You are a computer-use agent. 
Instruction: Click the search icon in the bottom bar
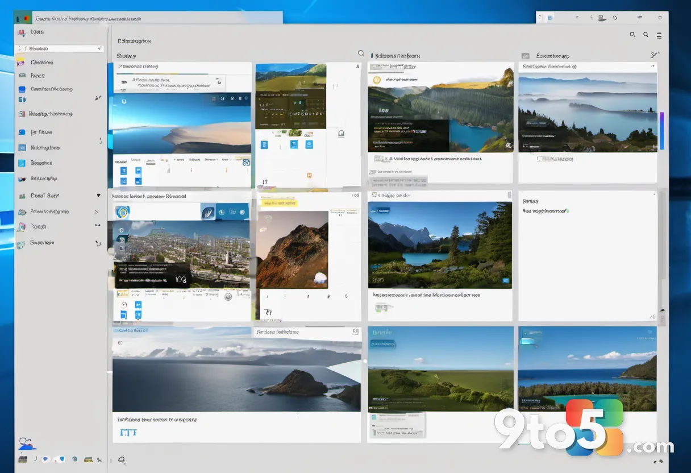click(x=121, y=459)
